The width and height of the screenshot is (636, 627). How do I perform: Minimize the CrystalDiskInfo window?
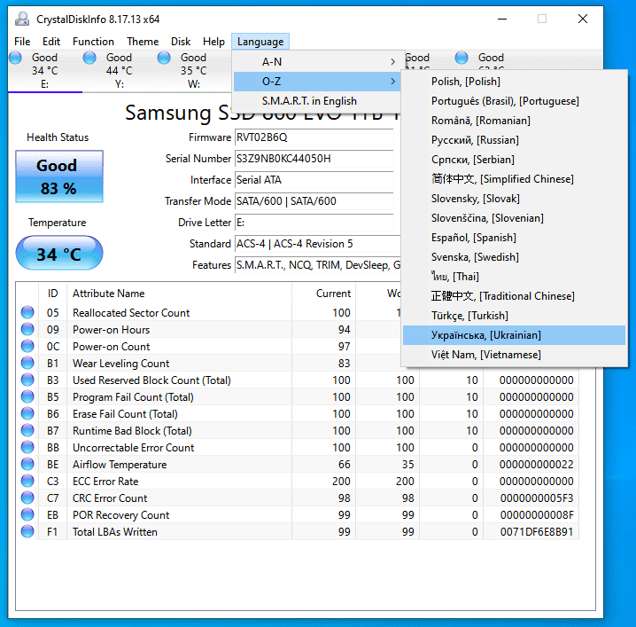pyautogui.click(x=502, y=20)
